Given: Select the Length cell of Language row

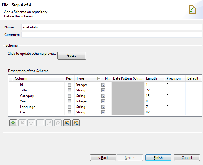Looking at the screenshot, I should pos(154,107).
